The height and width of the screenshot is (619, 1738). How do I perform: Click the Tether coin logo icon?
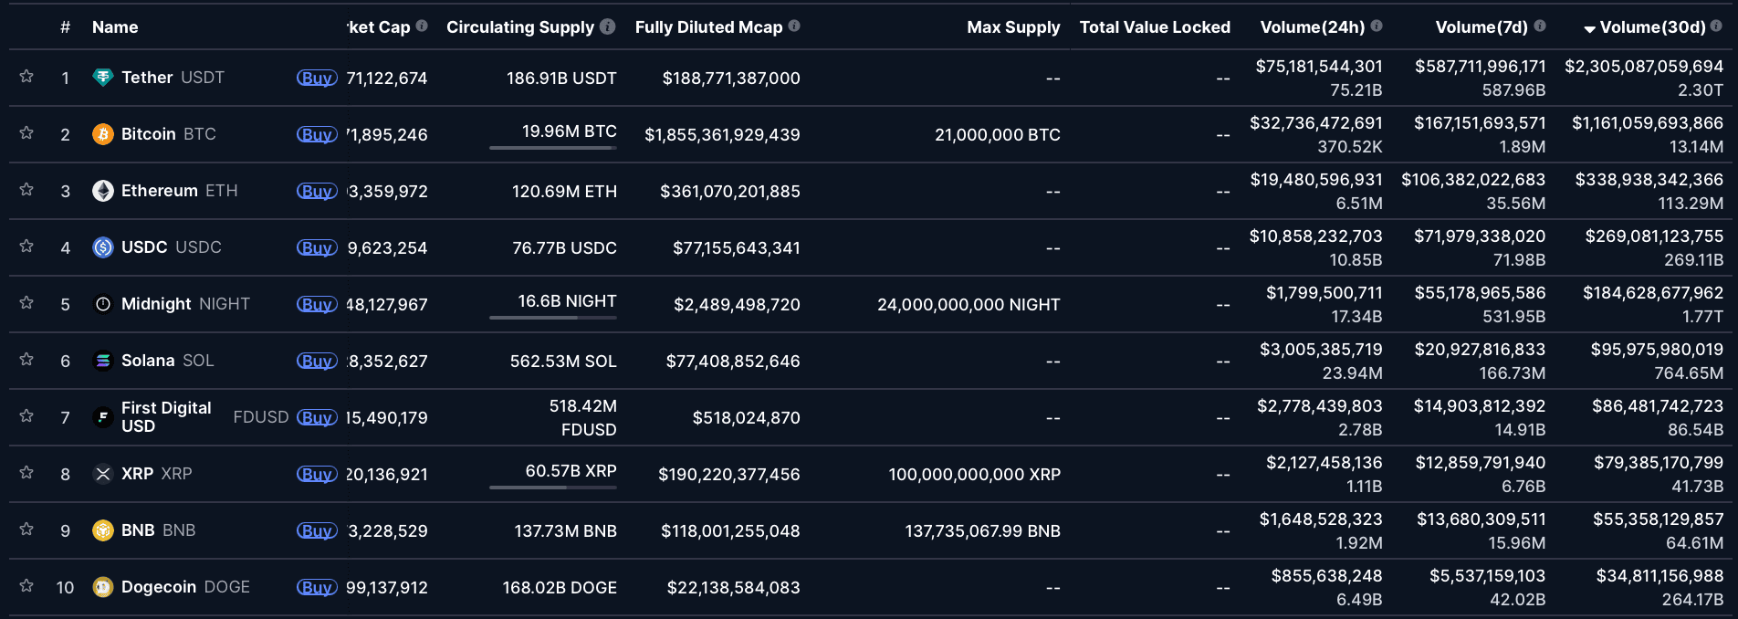(x=103, y=78)
